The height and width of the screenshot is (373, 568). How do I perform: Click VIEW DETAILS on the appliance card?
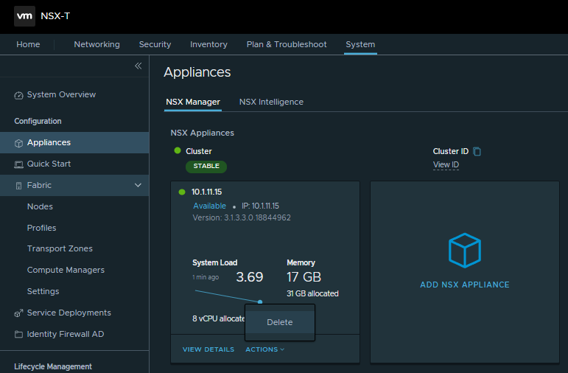pos(208,349)
